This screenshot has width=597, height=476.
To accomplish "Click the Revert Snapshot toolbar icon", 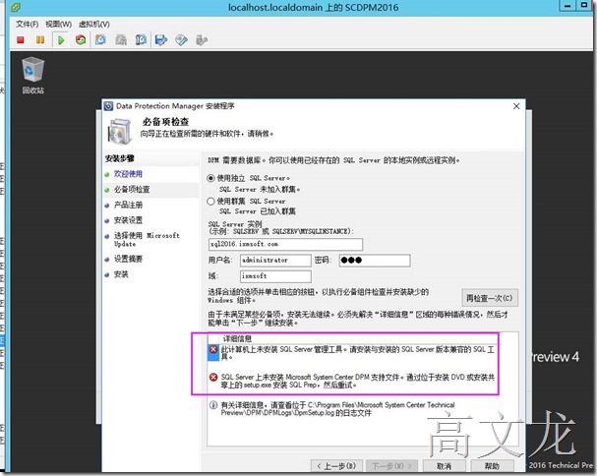I will [121, 39].
